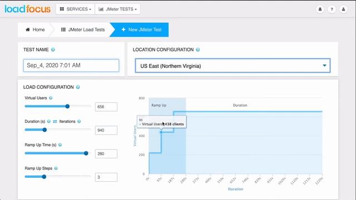Image resolution: width=356 pixels, height=200 pixels.
Task: Click the Location Configuration help icon
Action: point(198,49)
